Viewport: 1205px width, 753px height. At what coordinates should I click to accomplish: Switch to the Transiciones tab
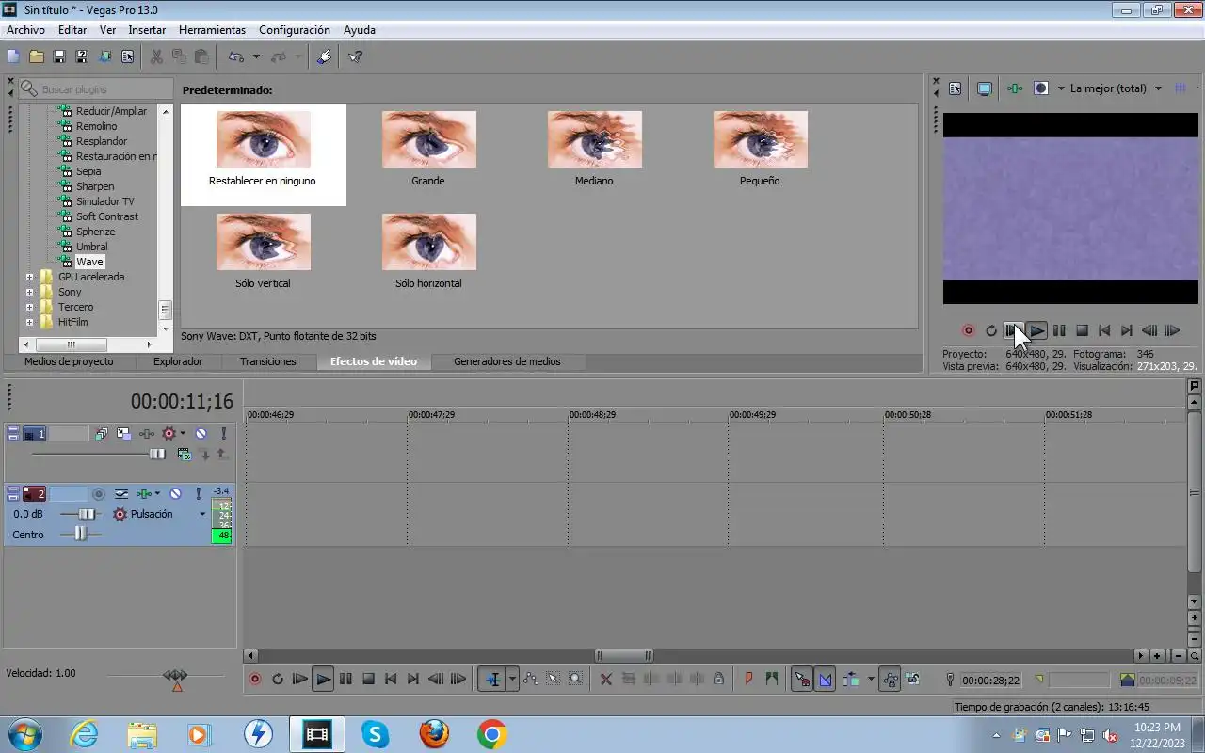[267, 361]
